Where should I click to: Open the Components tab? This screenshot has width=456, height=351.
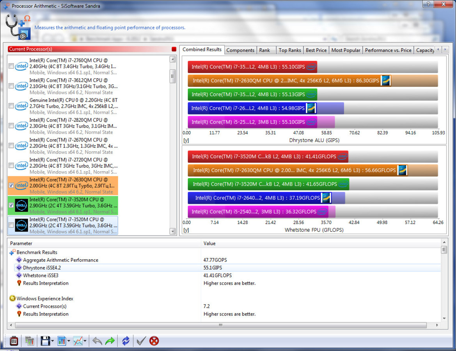coord(241,50)
